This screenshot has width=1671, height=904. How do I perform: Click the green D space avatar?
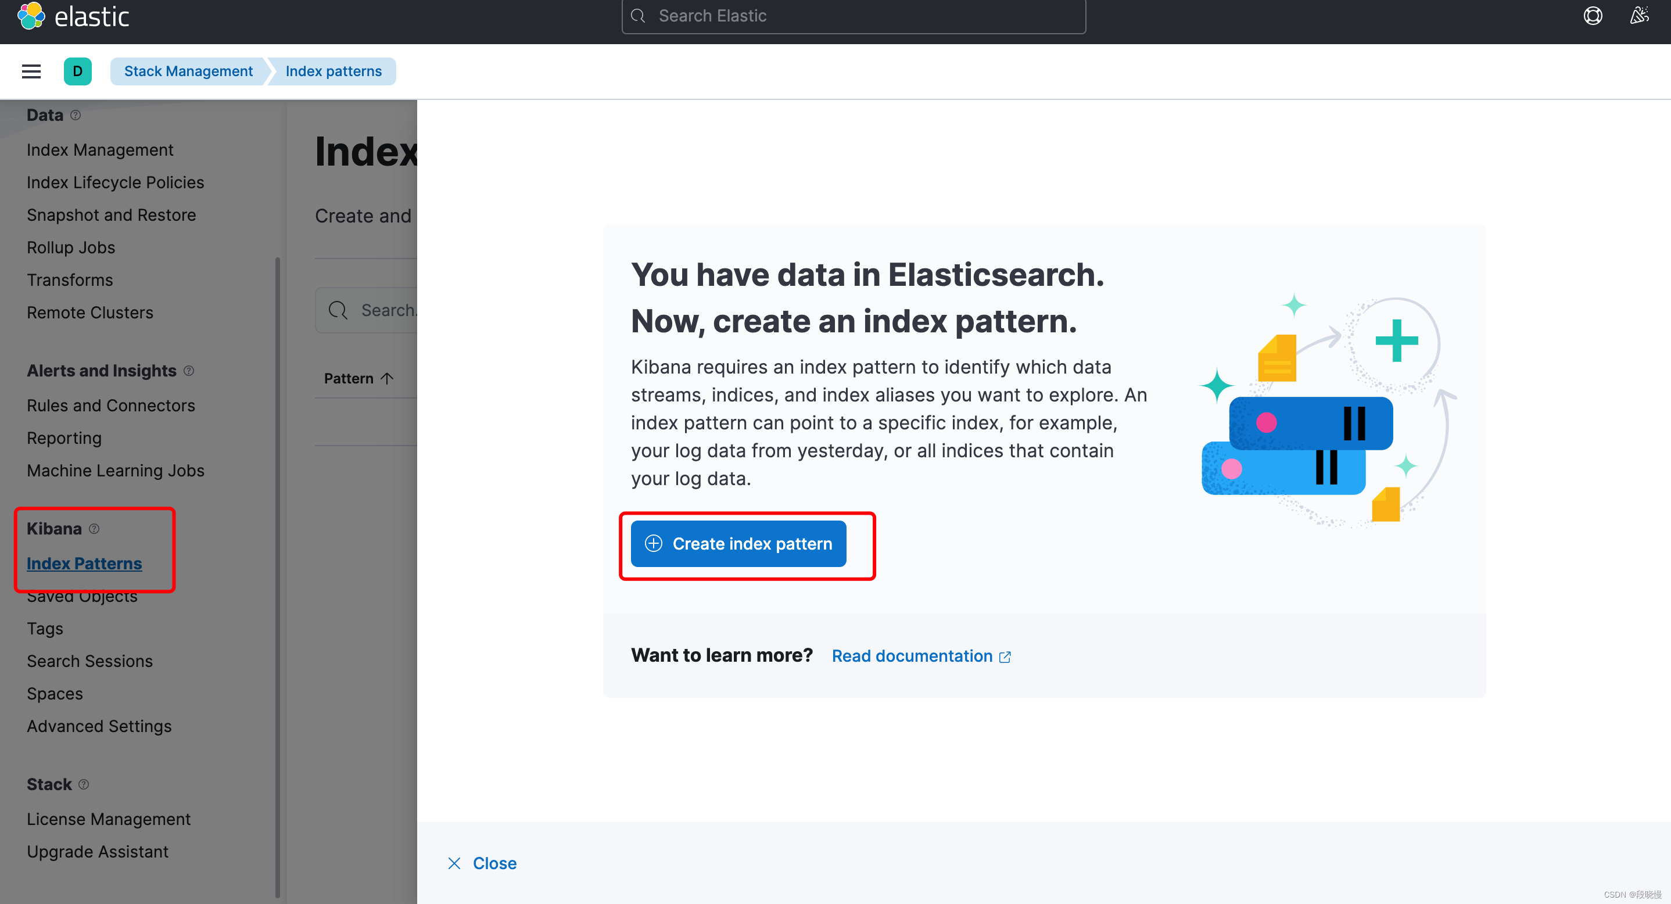coord(77,71)
